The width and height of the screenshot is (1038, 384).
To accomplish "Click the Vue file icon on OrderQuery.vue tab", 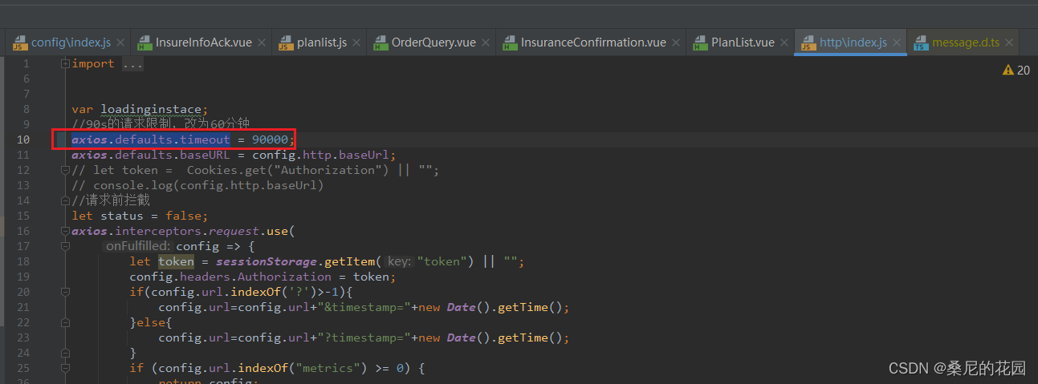I will (x=380, y=42).
